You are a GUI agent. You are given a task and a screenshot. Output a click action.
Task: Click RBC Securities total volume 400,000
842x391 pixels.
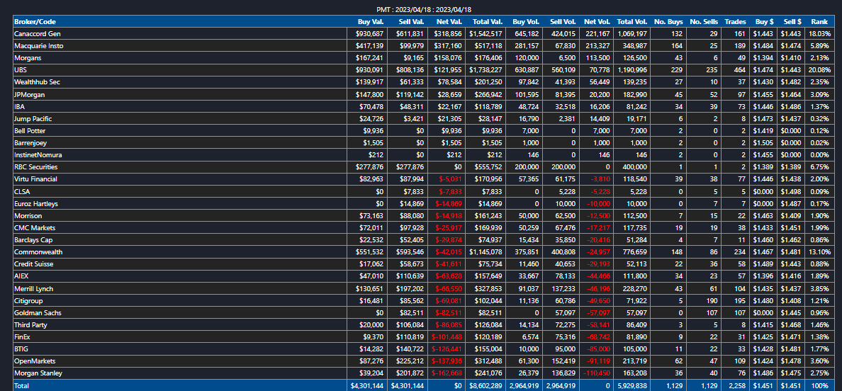pos(634,167)
